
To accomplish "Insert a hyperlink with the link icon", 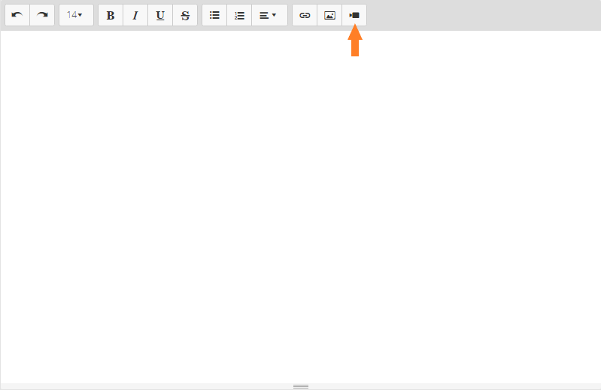I will 305,15.
